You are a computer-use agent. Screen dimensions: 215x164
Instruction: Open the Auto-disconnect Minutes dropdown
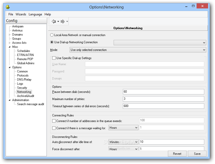click(123, 142)
